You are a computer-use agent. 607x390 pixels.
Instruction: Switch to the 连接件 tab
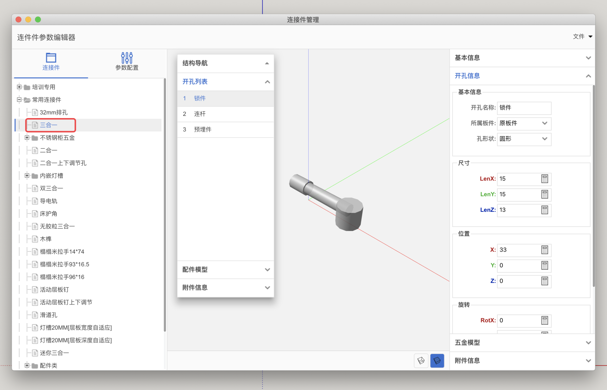pos(51,61)
